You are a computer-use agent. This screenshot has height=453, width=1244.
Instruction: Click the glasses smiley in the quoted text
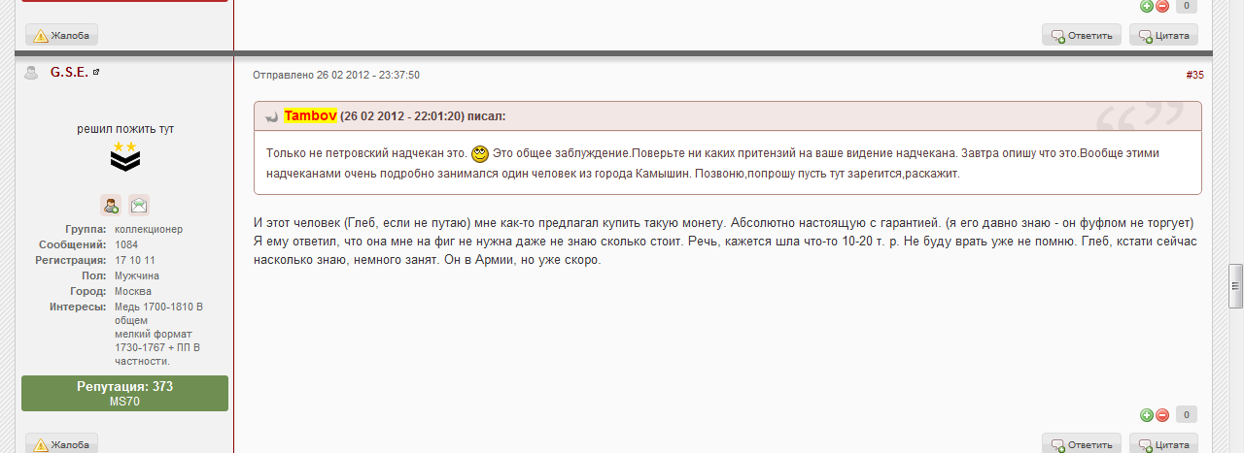click(480, 154)
